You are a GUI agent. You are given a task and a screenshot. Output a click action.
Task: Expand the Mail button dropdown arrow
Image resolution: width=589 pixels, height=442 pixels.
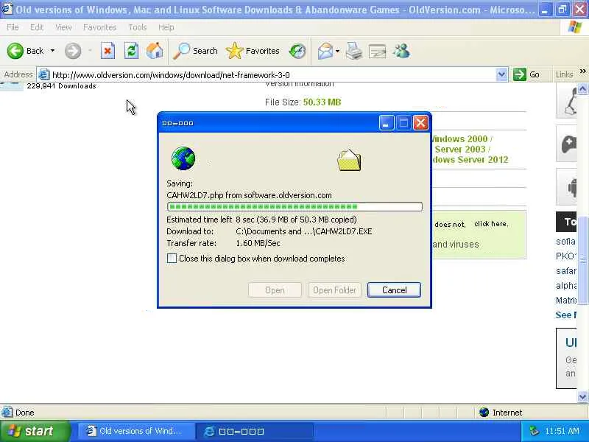click(x=337, y=51)
